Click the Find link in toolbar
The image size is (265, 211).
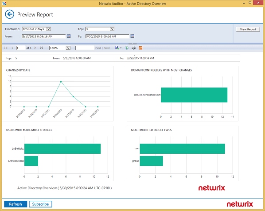pyautogui.click(x=98, y=48)
